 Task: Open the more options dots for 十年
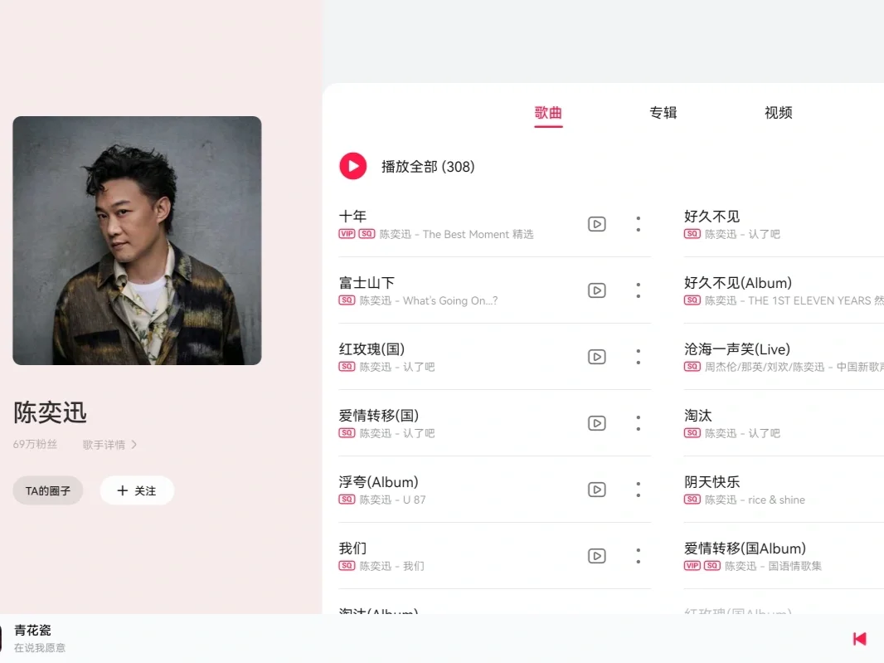coord(639,224)
